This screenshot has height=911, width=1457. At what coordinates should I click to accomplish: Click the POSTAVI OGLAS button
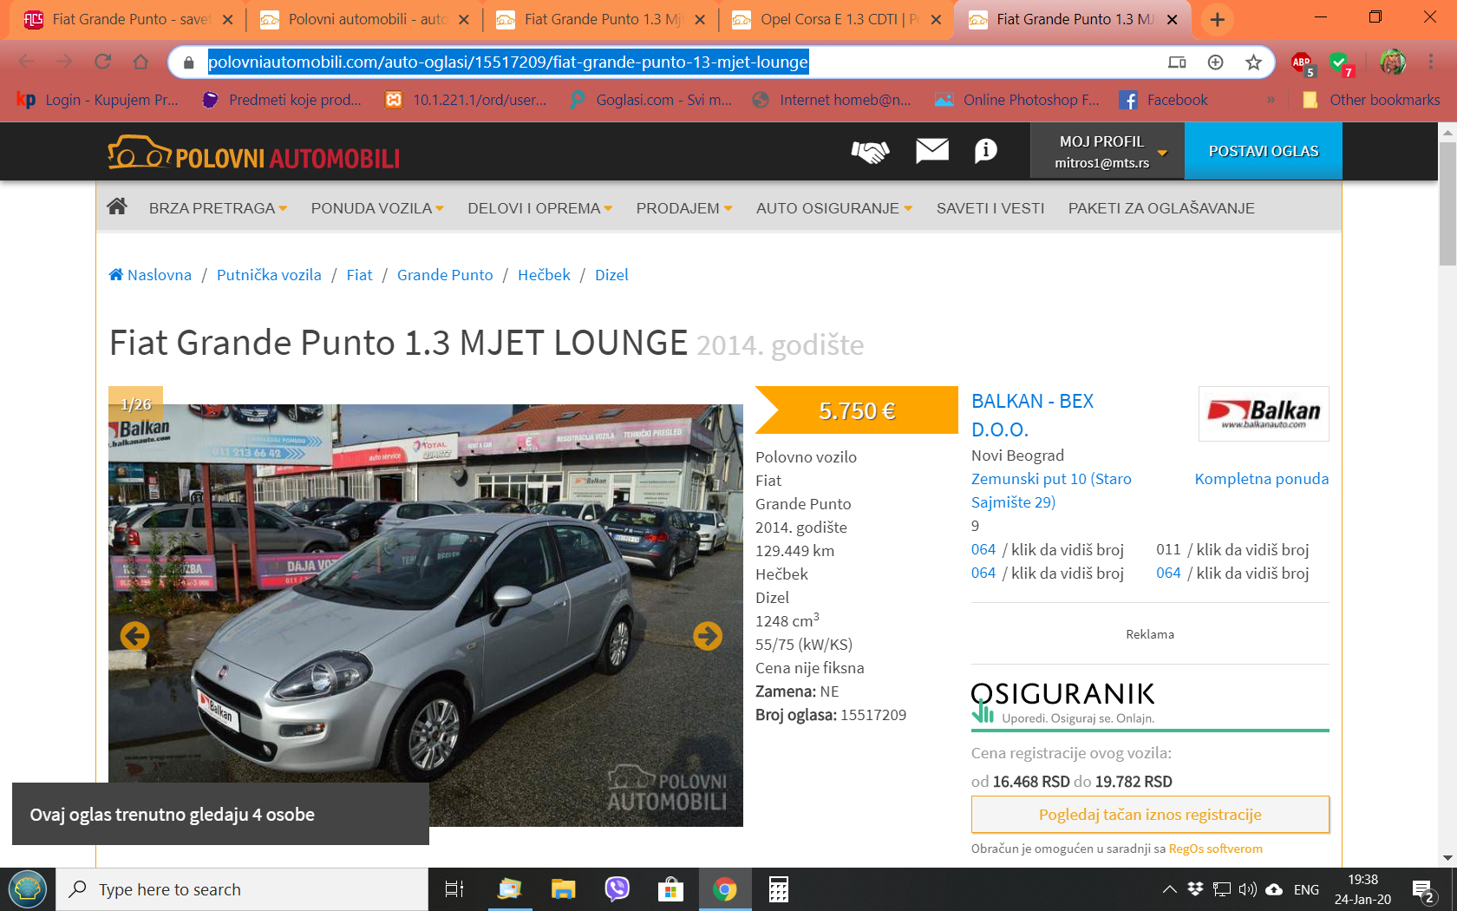point(1263,151)
